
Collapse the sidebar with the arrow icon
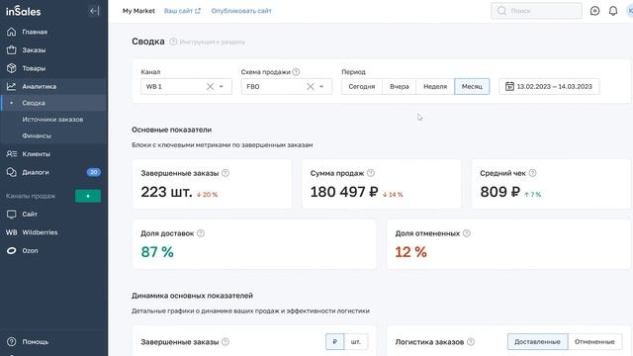(x=94, y=11)
